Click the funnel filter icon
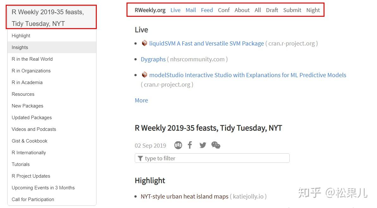The height and width of the screenshot is (208, 377). tap(140, 158)
